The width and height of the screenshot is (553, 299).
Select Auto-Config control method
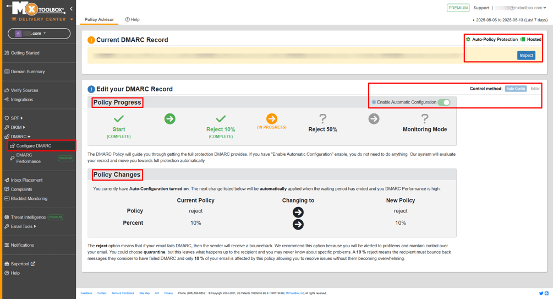pos(516,89)
